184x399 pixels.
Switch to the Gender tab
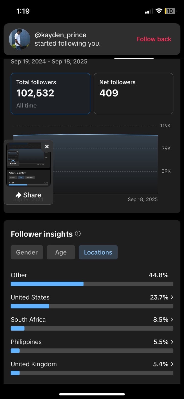pyautogui.click(x=27, y=252)
